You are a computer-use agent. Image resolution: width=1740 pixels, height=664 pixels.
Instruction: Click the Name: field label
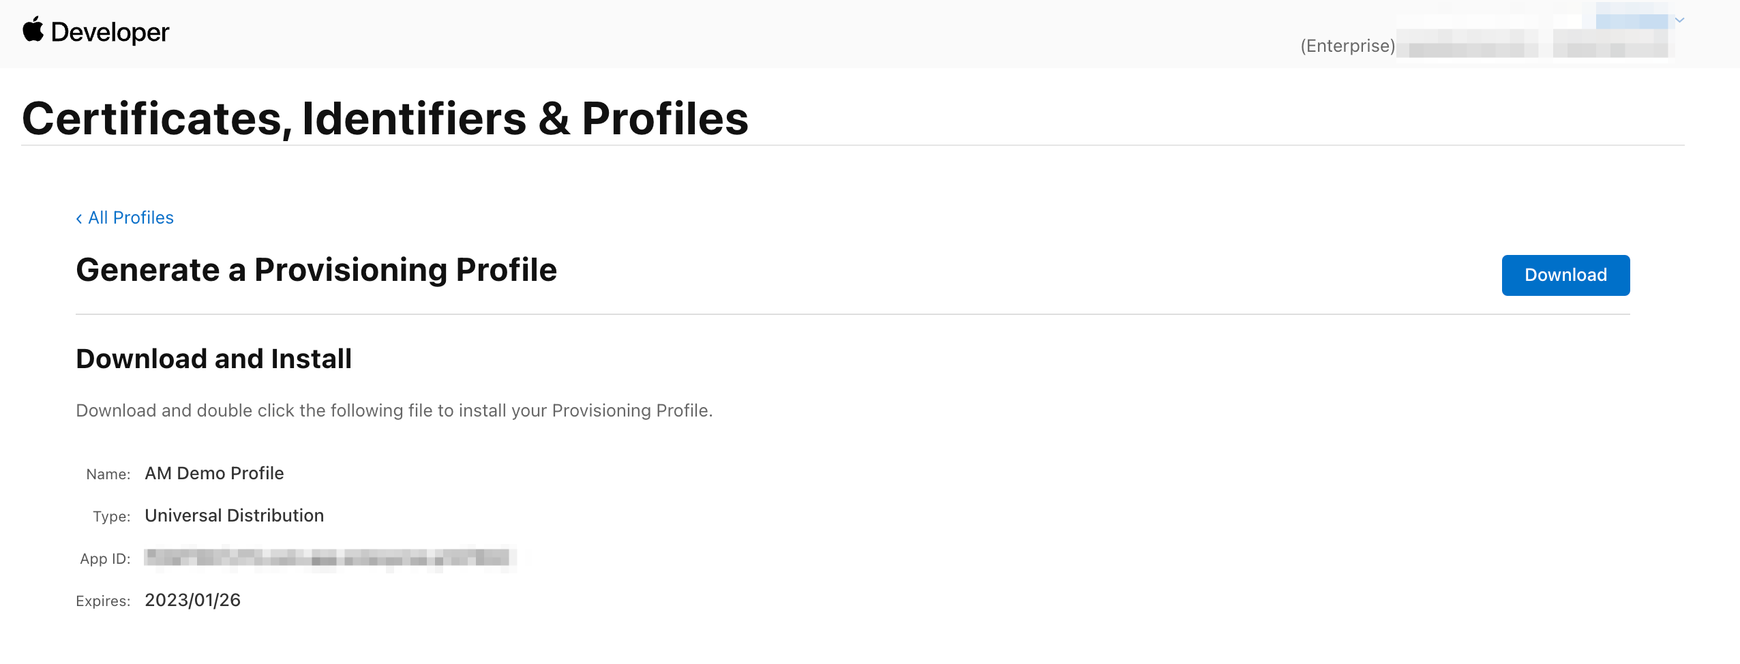tap(108, 474)
